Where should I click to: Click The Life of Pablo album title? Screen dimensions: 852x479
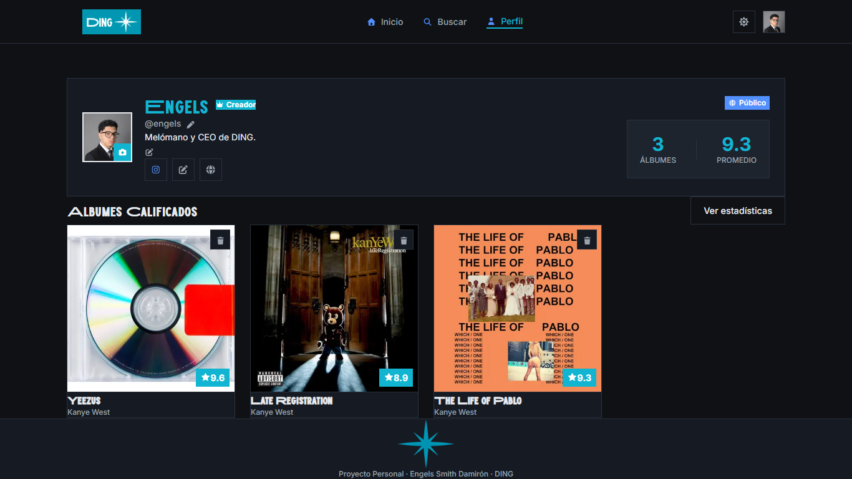pyautogui.click(x=478, y=400)
